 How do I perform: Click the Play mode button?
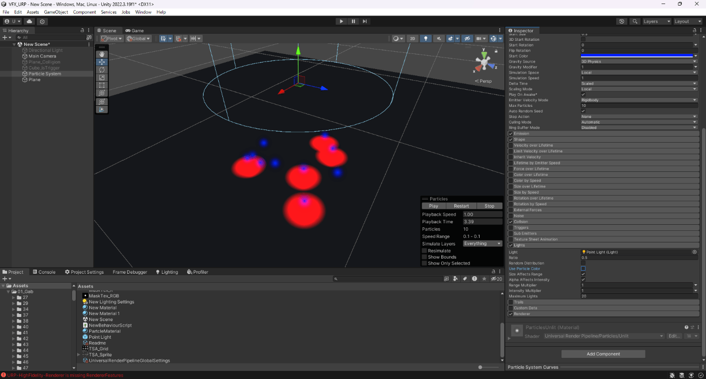point(341,21)
